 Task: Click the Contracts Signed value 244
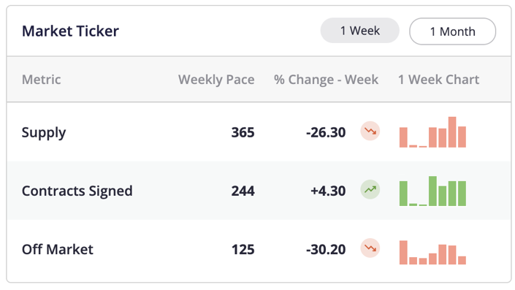click(x=243, y=191)
